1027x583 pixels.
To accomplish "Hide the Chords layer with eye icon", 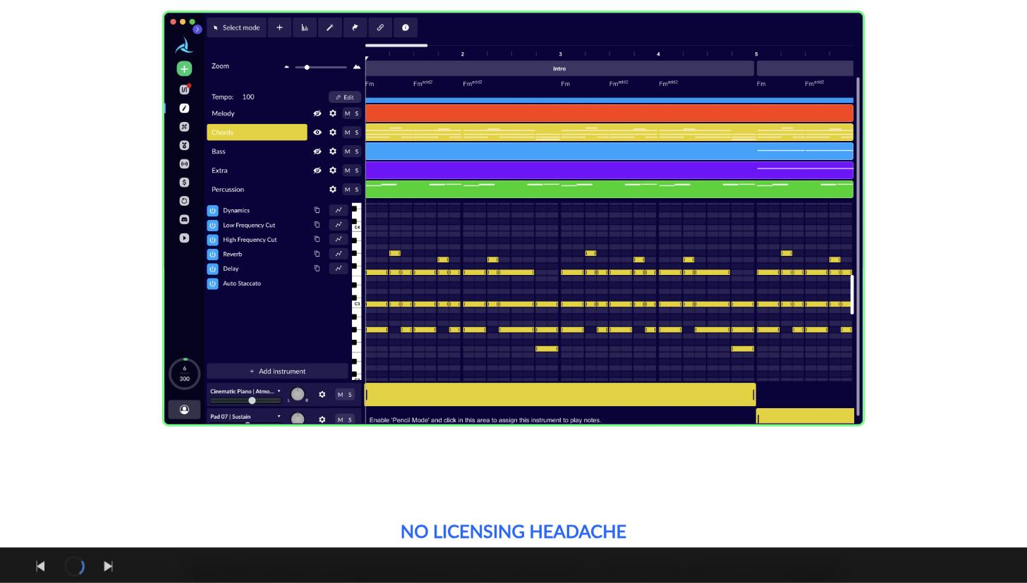I will [317, 133].
